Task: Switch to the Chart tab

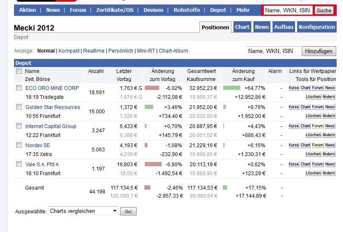Action: [x=242, y=27]
